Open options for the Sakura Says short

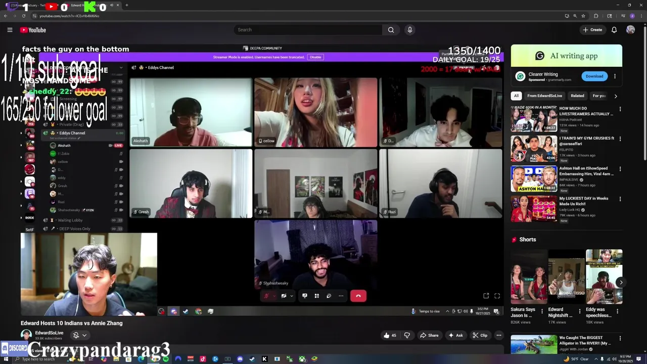click(542, 311)
